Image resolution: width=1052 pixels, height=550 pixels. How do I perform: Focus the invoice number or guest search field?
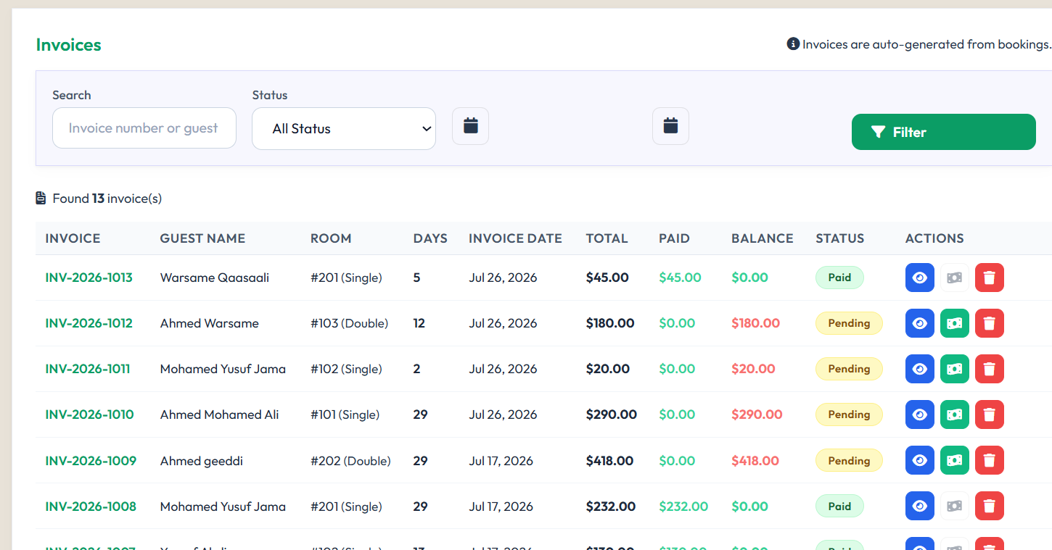click(x=144, y=128)
